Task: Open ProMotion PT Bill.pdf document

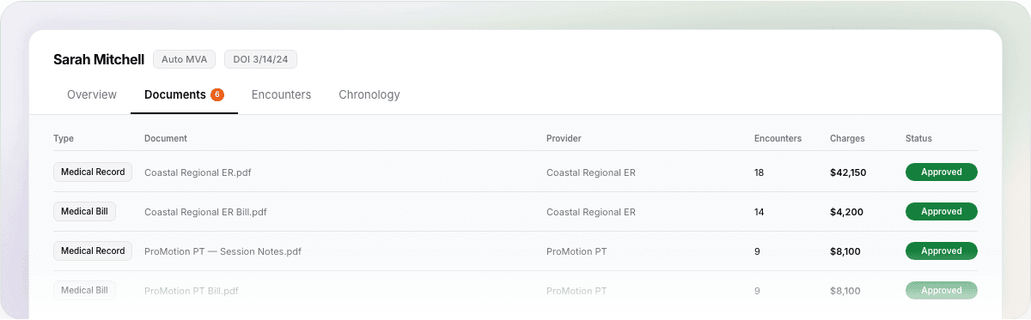Action: [x=191, y=291]
